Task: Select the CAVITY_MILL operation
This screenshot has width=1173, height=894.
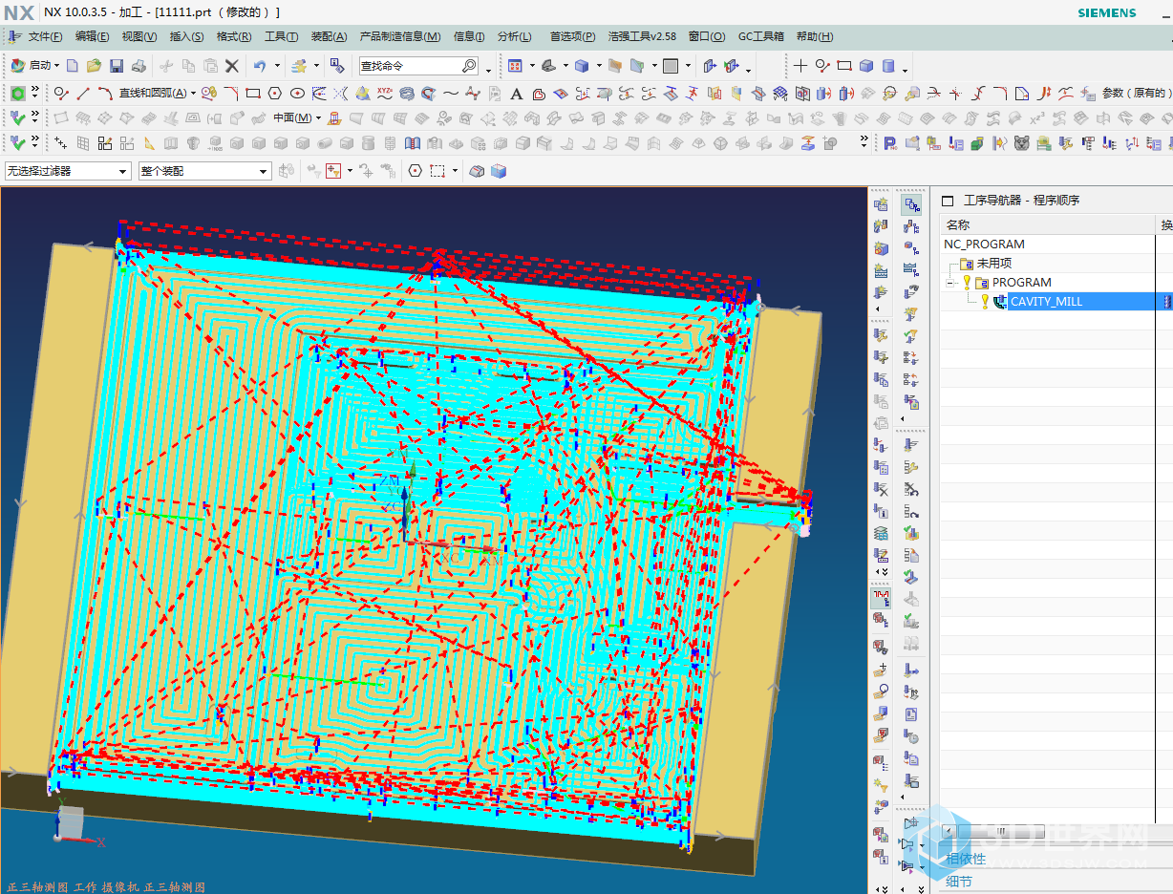Action: [x=1046, y=302]
